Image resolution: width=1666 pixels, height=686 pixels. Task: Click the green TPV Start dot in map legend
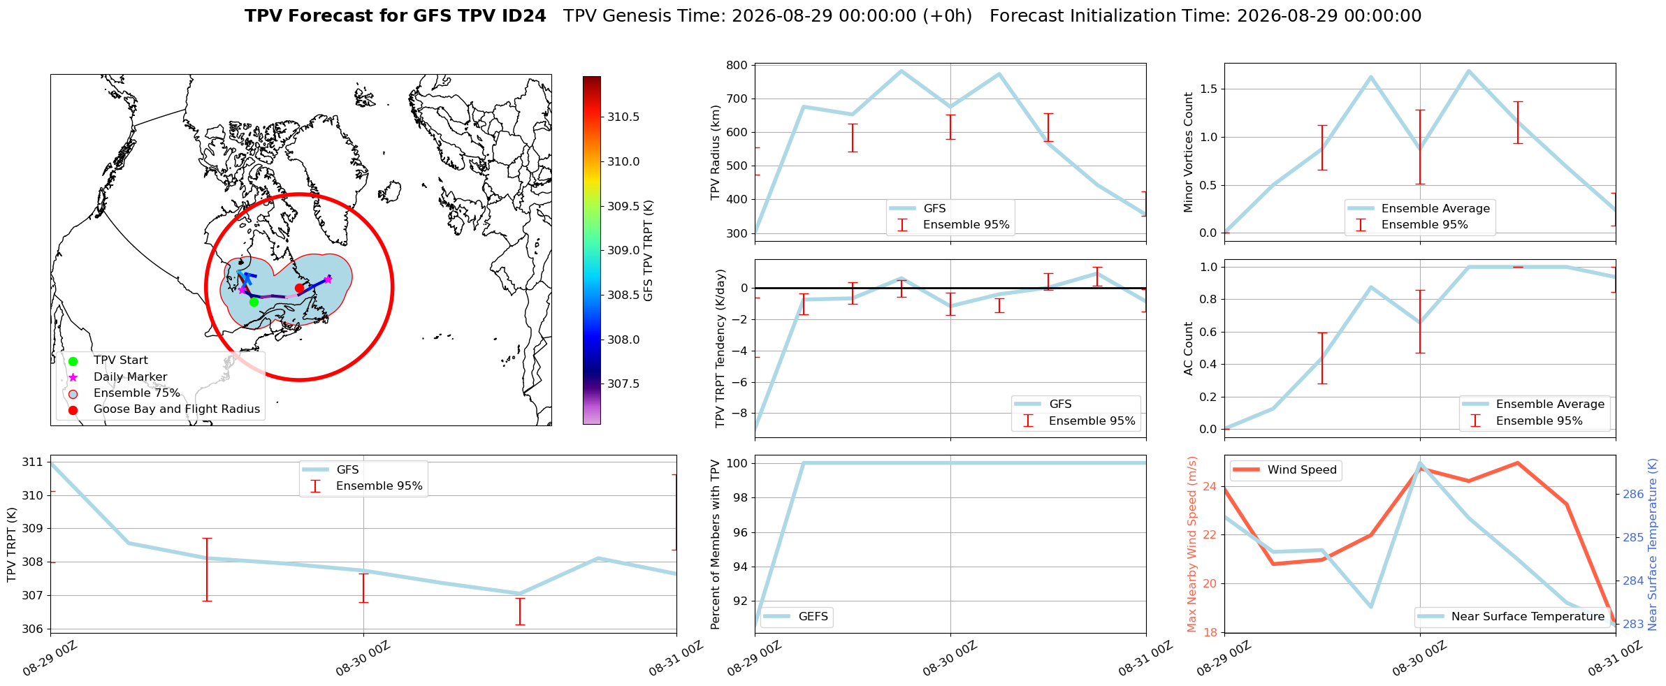pyautogui.click(x=73, y=361)
